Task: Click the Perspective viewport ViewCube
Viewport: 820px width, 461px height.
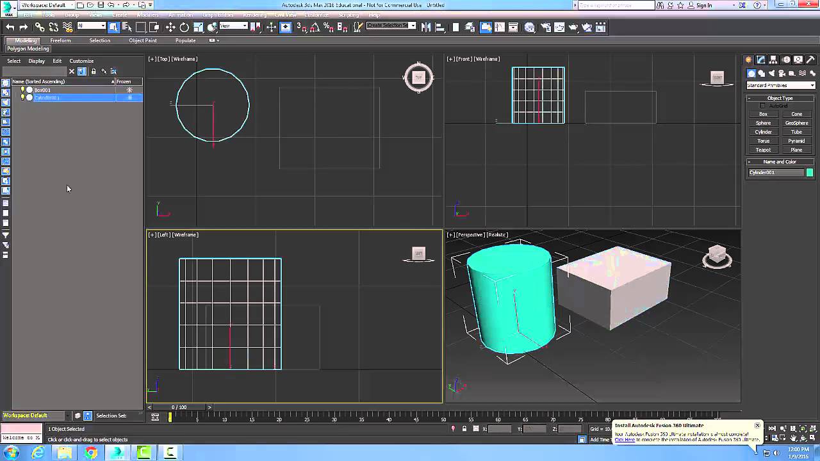Action: [x=717, y=256]
